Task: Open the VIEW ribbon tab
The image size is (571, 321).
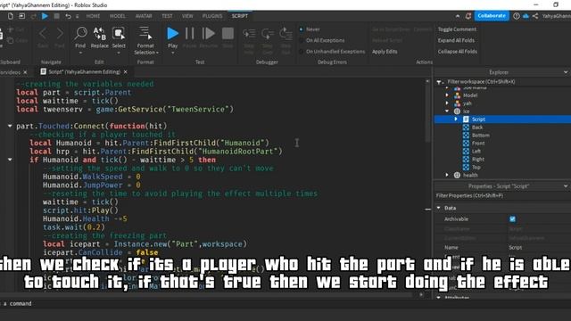Action: coord(187,16)
